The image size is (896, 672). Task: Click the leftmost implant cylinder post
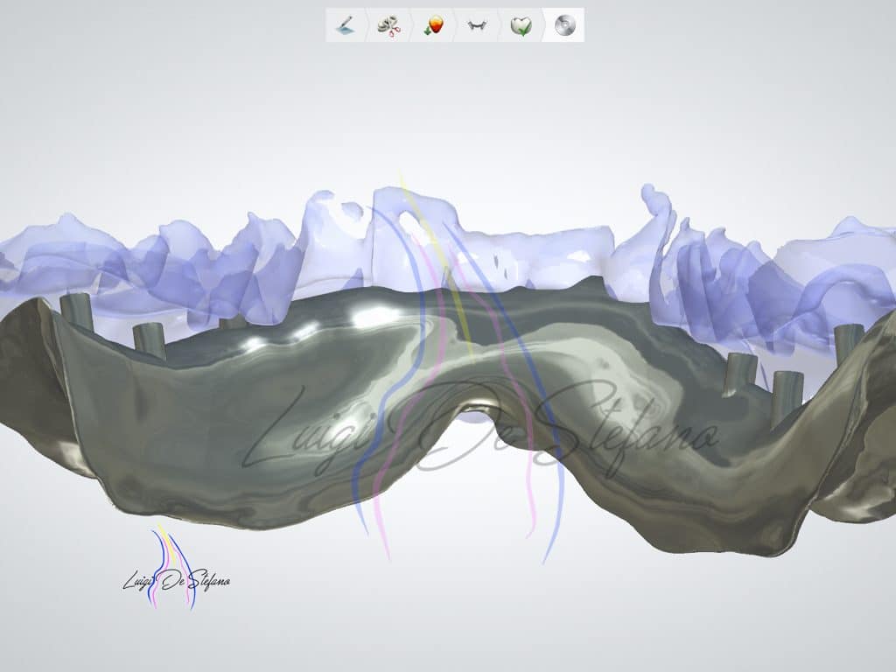(x=76, y=311)
